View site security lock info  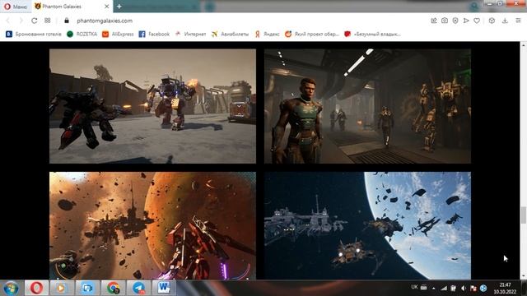pos(67,21)
